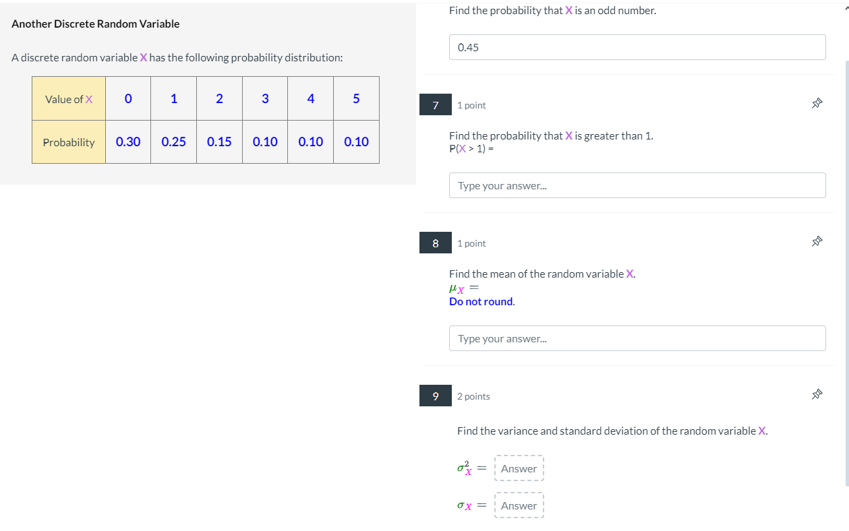Pin question 8 using its pushpin icon
Screen dimensions: 849x531
pyautogui.click(x=817, y=241)
